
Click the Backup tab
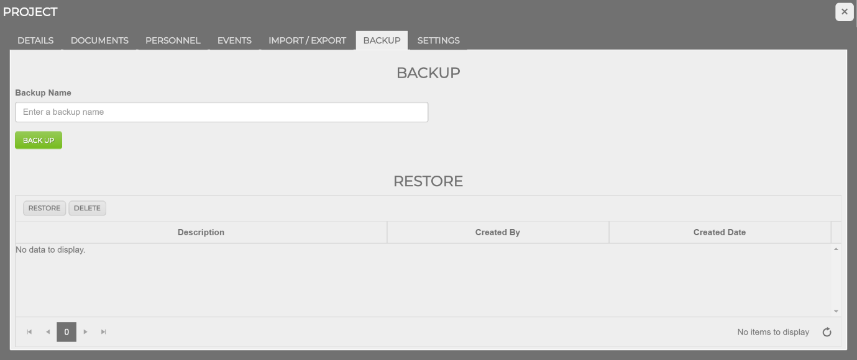[x=381, y=40]
